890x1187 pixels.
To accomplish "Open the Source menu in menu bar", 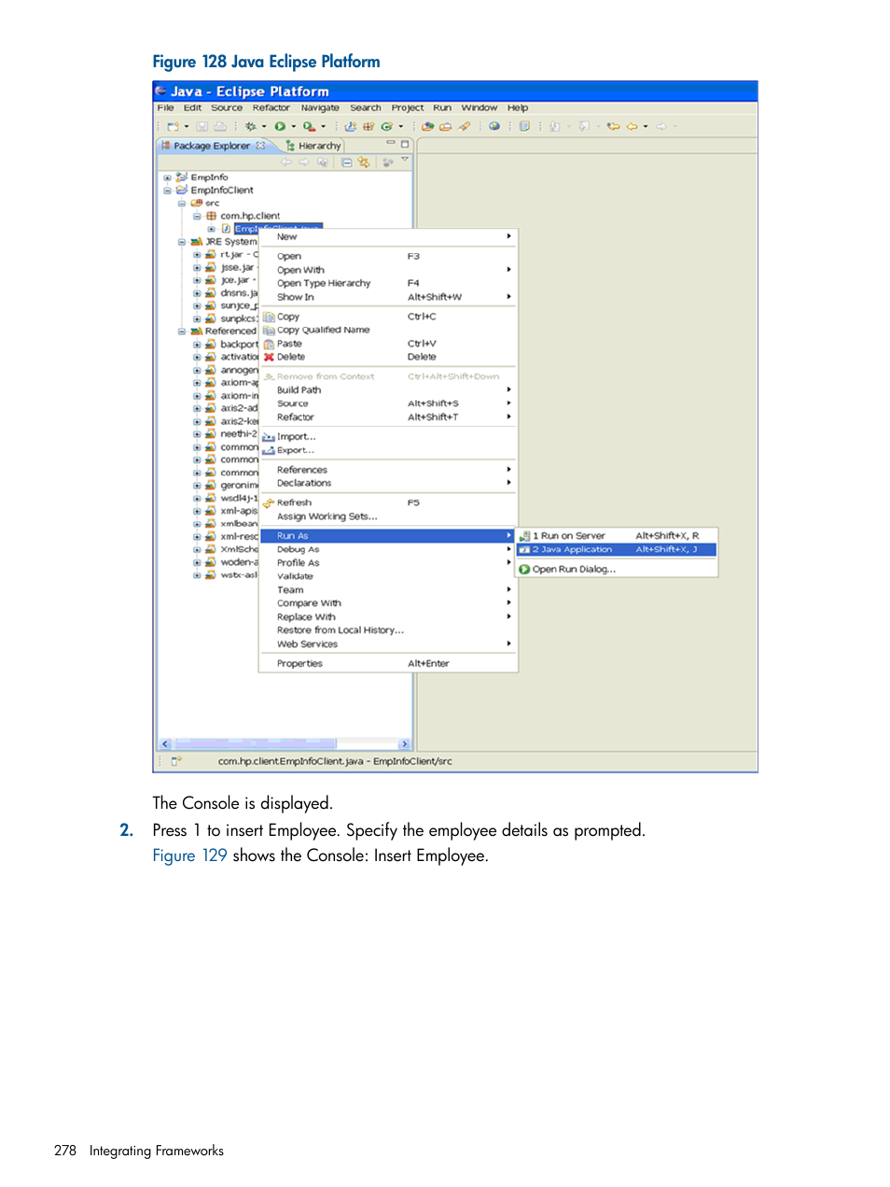I will click(227, 108).
